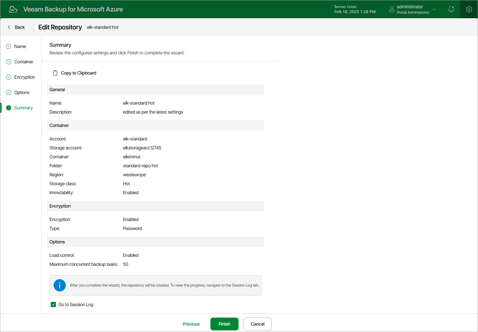Screen dimensions: 478x332
Task: Click maximum concurrent tasks value '50'
Action: (125, 264)
